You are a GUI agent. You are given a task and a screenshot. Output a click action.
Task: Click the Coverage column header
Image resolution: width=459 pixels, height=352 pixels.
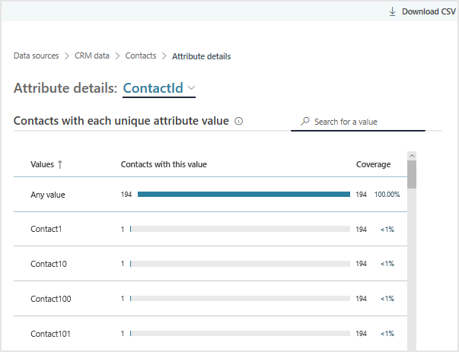click(373, 164)
